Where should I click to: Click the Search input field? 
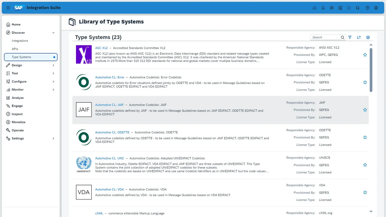[325, 37]
